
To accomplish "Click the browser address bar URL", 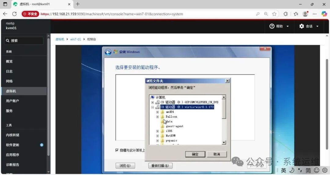I will [x=112, y=14].
